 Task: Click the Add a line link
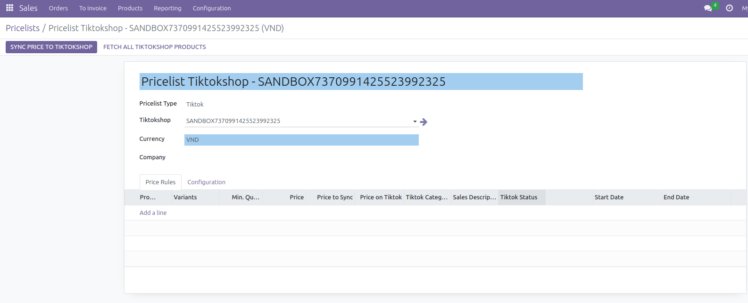tap(153, 213)
